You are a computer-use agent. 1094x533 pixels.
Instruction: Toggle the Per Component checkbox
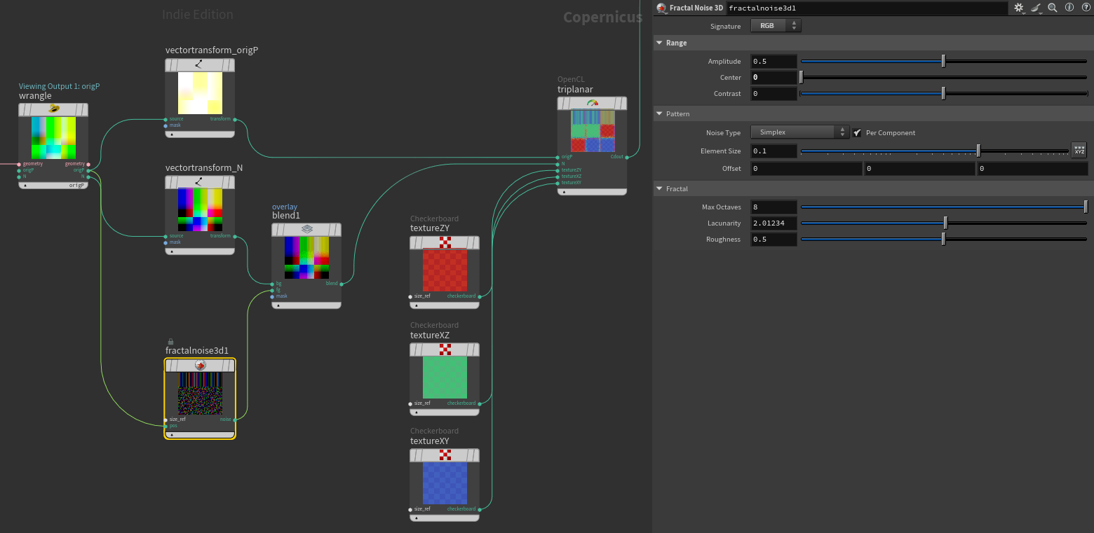[857, 132]
